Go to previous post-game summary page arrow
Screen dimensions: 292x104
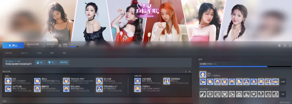[182, 71]
